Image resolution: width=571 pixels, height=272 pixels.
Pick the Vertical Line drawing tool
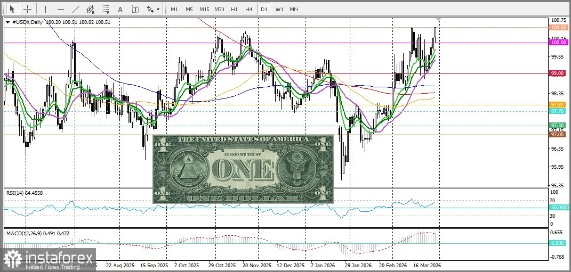pos(45,9)
